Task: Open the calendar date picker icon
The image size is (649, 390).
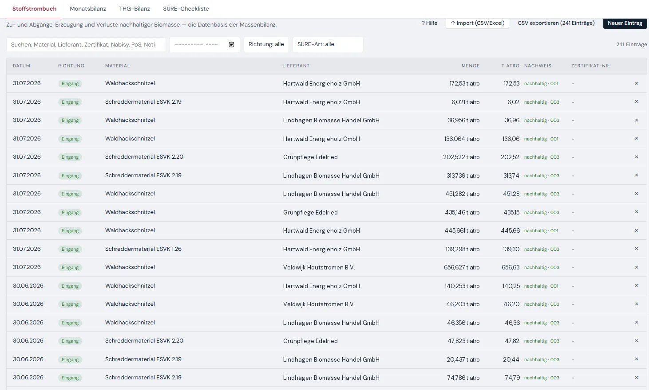Action: (x=231, y=44)
